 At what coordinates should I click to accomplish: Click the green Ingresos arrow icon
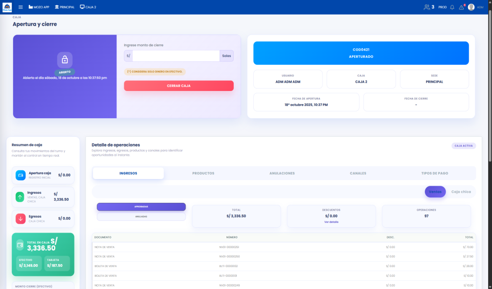click(x=20, y=197)
